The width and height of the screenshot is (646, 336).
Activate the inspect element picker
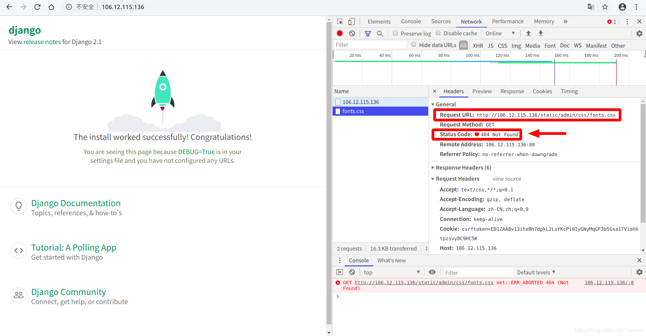pos(340,22)
